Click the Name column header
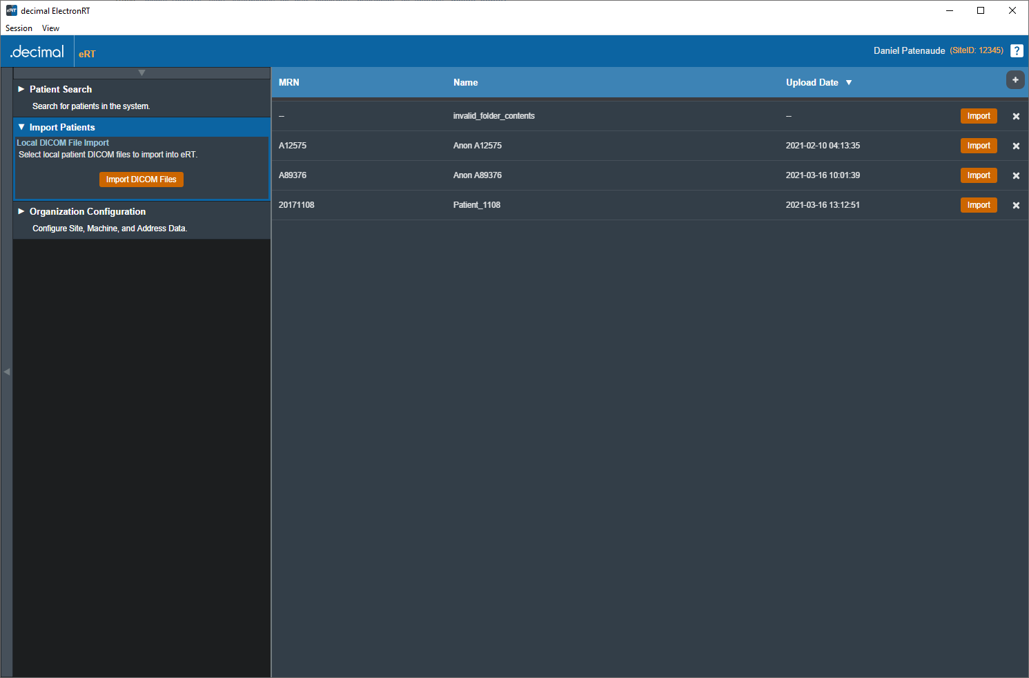 coord(465,83)
